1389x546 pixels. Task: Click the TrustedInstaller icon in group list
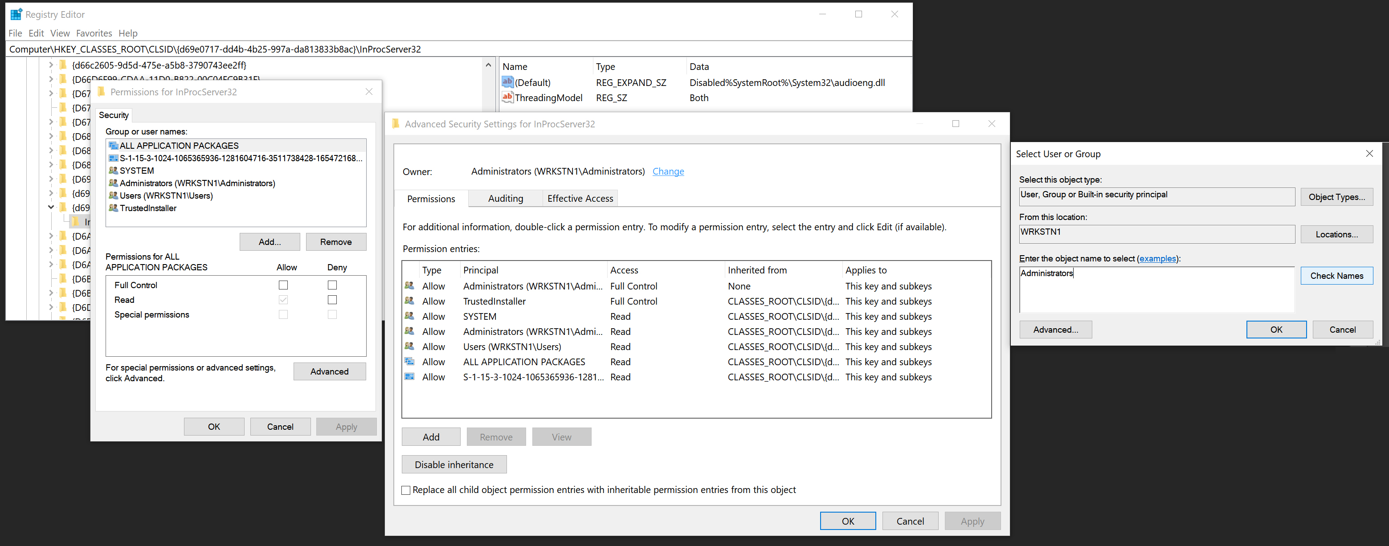tap(113, 208)
